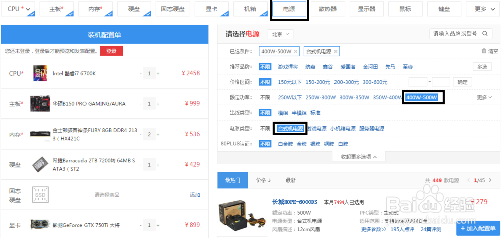The width and height of the screenshot is (503, 238).
Task: Select power type 服务器电源
Action: point(372,129)
